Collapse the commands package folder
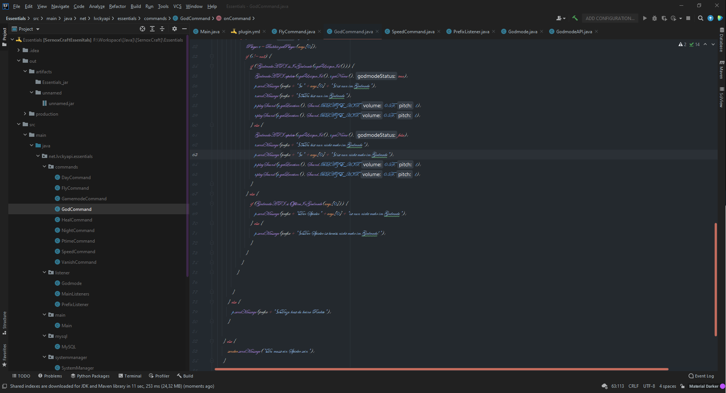This screenshot has height=393, width=726. point(45,167)
